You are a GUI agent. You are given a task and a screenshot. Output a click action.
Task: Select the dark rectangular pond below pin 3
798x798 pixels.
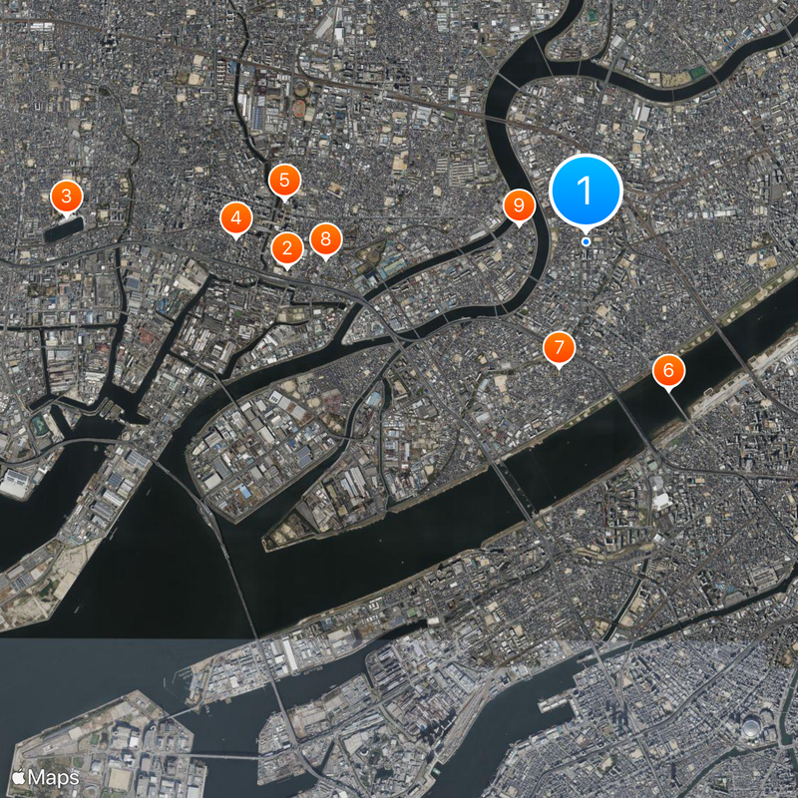pos(64,229)
